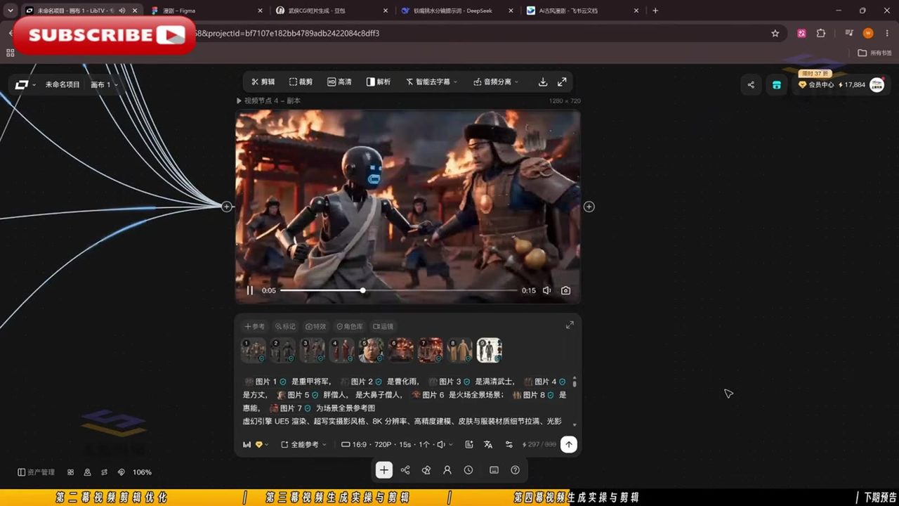Image resolution: width=899 pixels, height=506 pixels.
Task: Click the share icon at top right
Action: (751, 84)
